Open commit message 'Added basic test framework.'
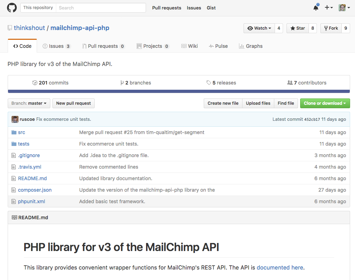Image resolution: width=355 pixels, height=280 pixels. pos(112,201)
